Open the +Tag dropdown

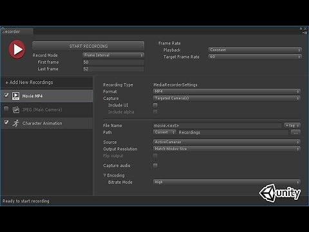(x=292, y=126)
